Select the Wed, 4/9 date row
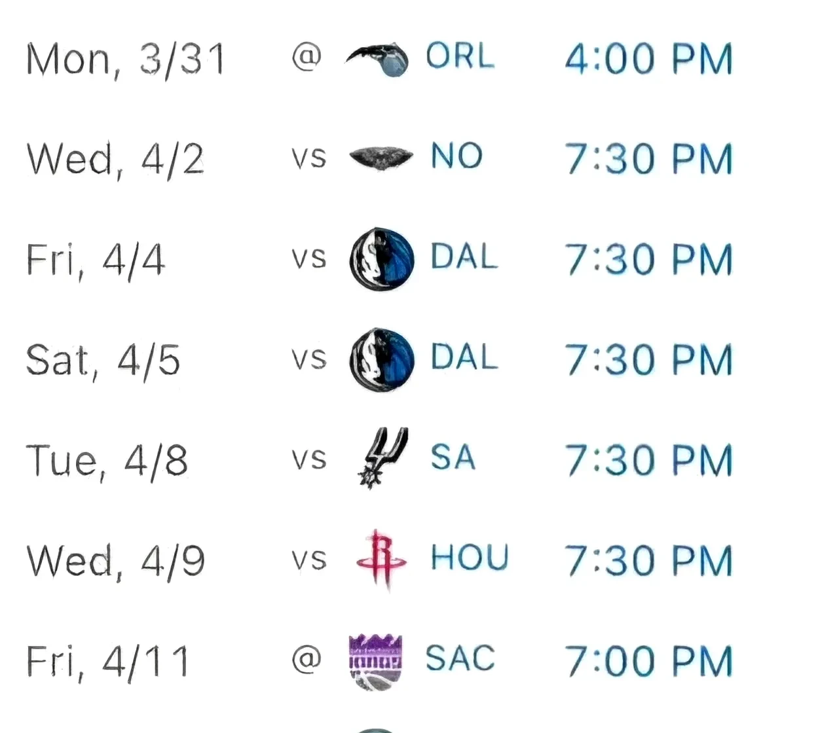The image size is (835, 733). point(115,561)
